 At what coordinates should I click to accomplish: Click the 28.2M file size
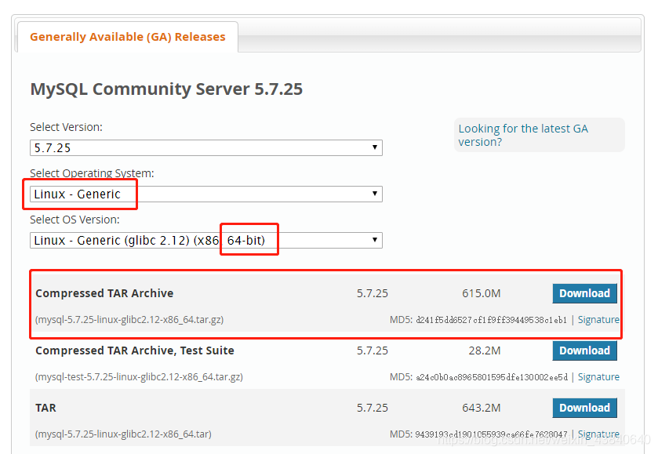(x=485, y=350)
